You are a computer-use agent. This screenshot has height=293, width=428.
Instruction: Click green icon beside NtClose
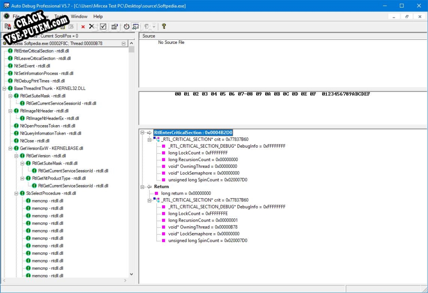[16, 141]
